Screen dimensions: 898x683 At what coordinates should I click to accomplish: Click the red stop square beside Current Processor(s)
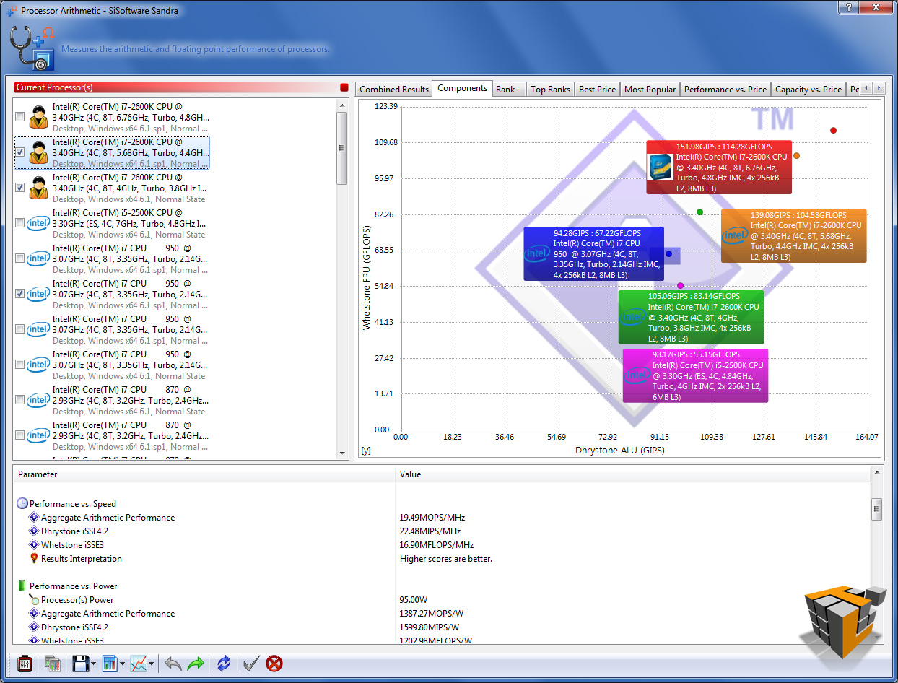click(344, 87)
